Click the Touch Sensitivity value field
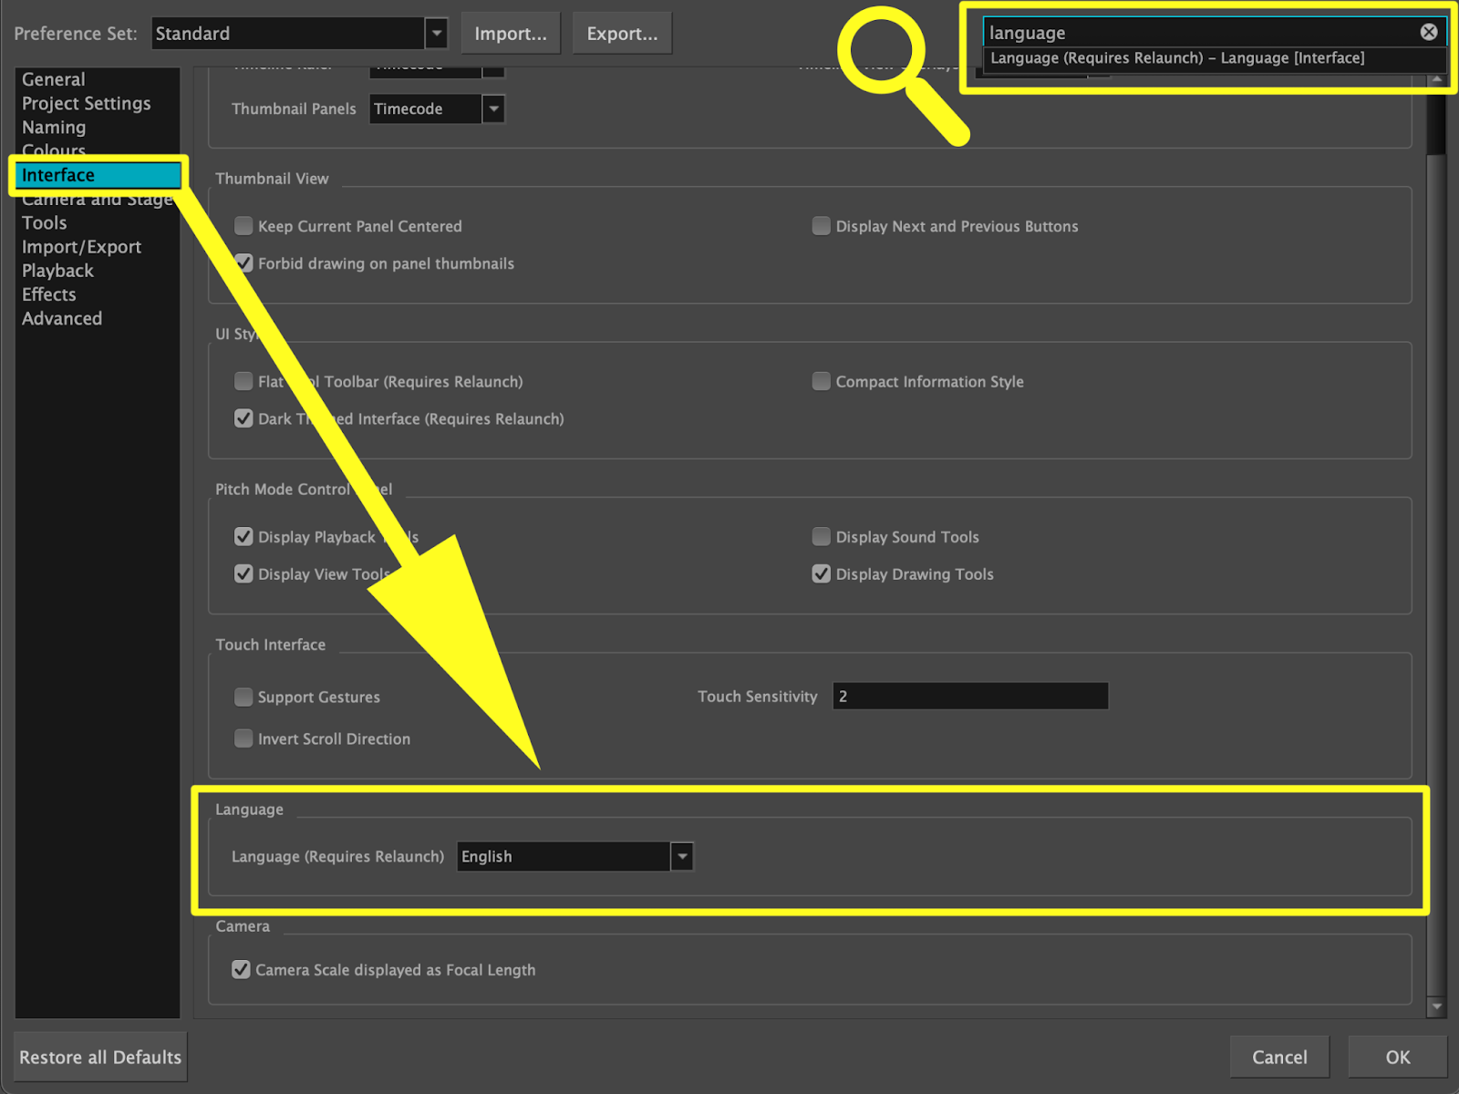The height and width of the screenshot is (1094, 1459). (x=969, y=697)
